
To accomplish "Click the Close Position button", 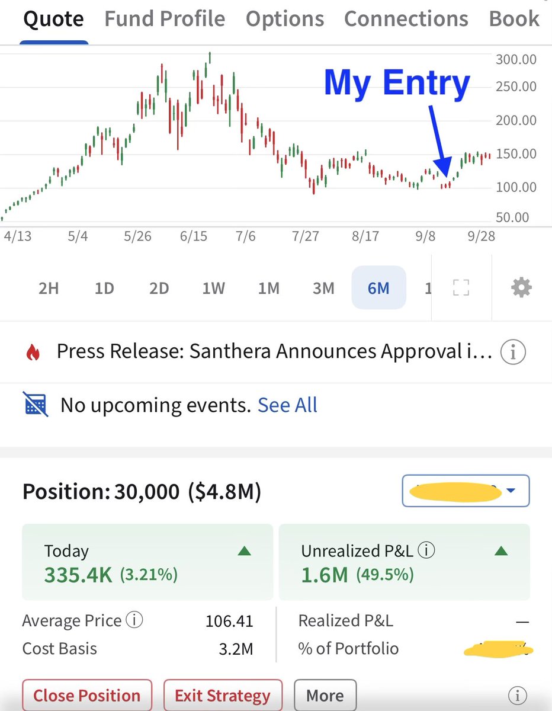I will 87,696.
